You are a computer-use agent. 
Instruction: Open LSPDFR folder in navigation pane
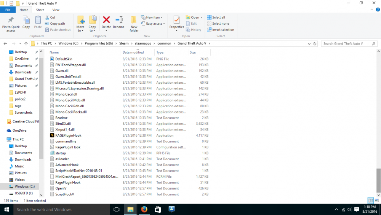click(21, 92)
